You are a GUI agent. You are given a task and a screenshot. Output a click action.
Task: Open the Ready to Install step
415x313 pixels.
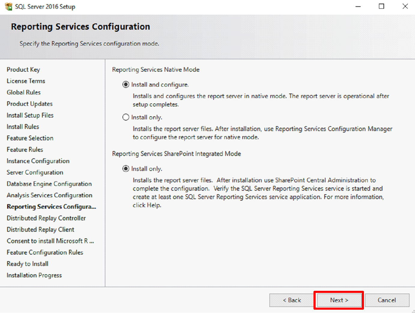[27, 264]
